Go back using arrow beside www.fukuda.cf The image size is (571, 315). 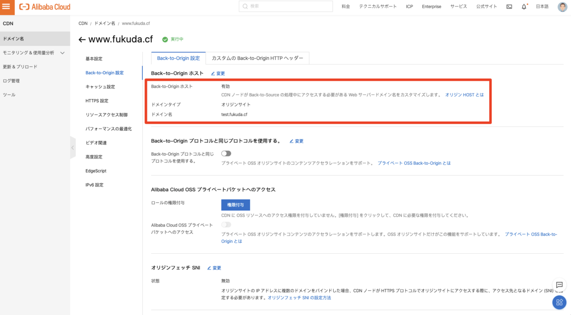coord(82,39)
